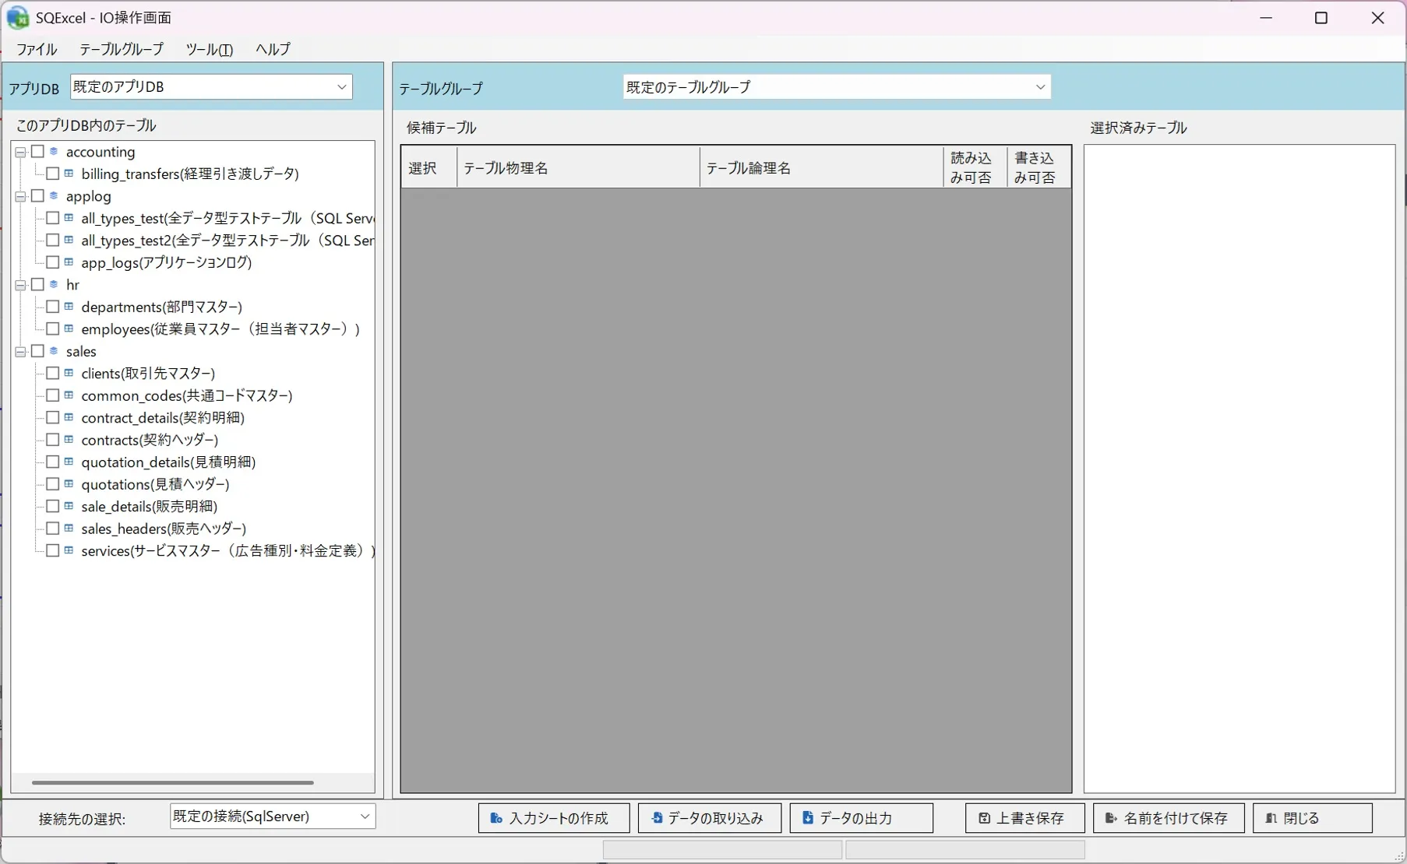Click the 書き込み可否 column header
1407x864 pixels.
[1039, 167]
